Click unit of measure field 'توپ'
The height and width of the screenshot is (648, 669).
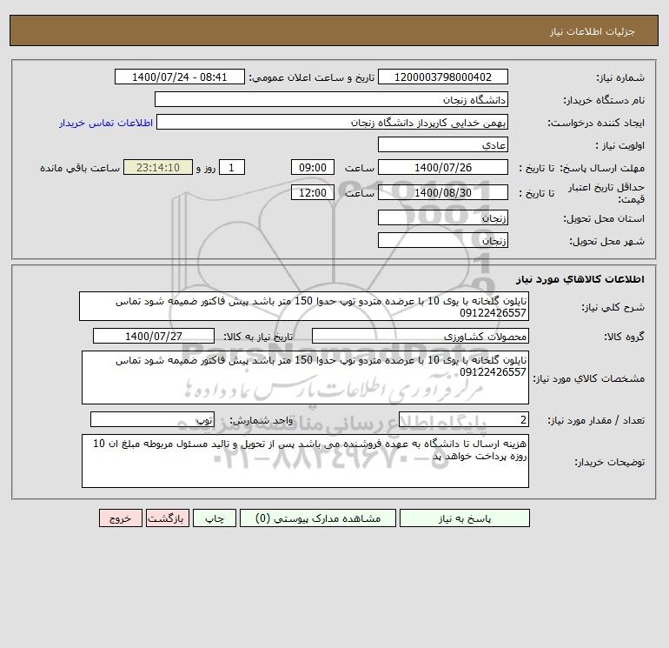(152, 419)
